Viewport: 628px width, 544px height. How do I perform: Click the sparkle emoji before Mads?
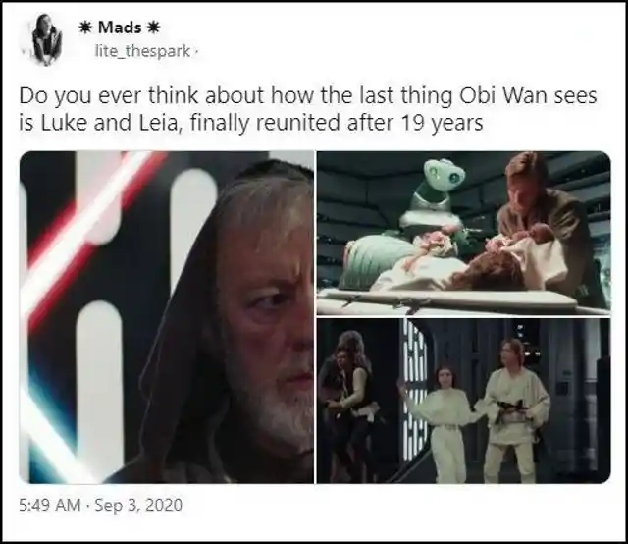85,27
